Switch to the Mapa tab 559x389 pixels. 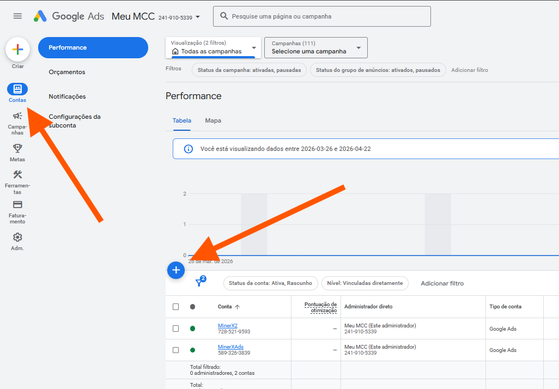coord(213,120)
